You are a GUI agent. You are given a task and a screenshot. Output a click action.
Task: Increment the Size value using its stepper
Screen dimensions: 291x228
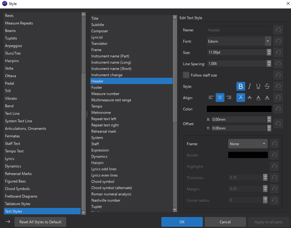(269, 51)
